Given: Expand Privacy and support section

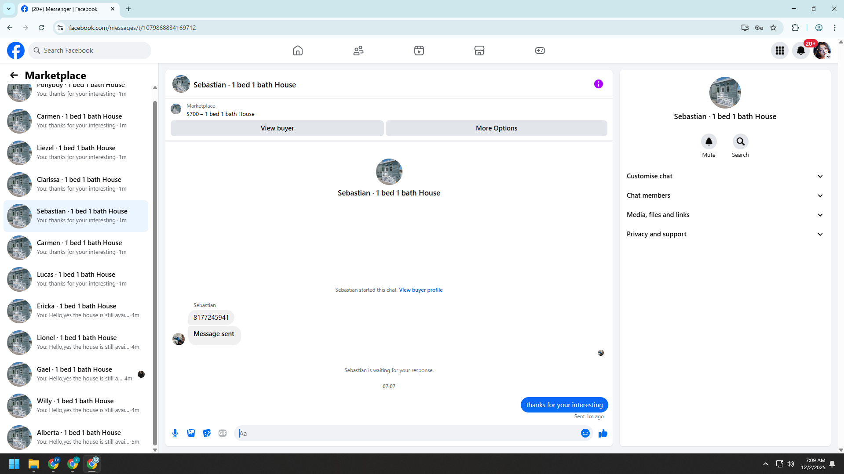Looking at the screenshot, I should [x=725, y=234].
